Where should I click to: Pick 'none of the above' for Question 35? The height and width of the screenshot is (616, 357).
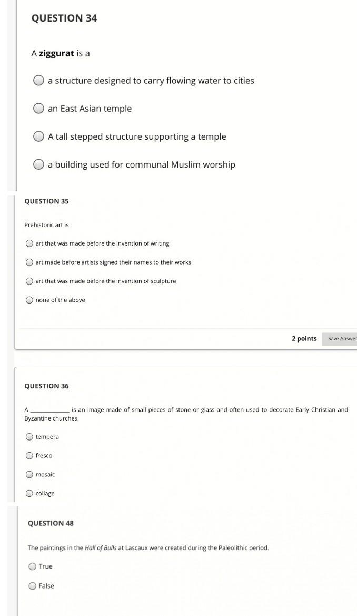[29, 300]
